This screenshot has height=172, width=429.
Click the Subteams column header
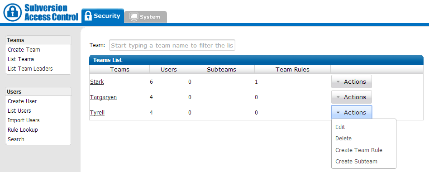coord(221,69)
